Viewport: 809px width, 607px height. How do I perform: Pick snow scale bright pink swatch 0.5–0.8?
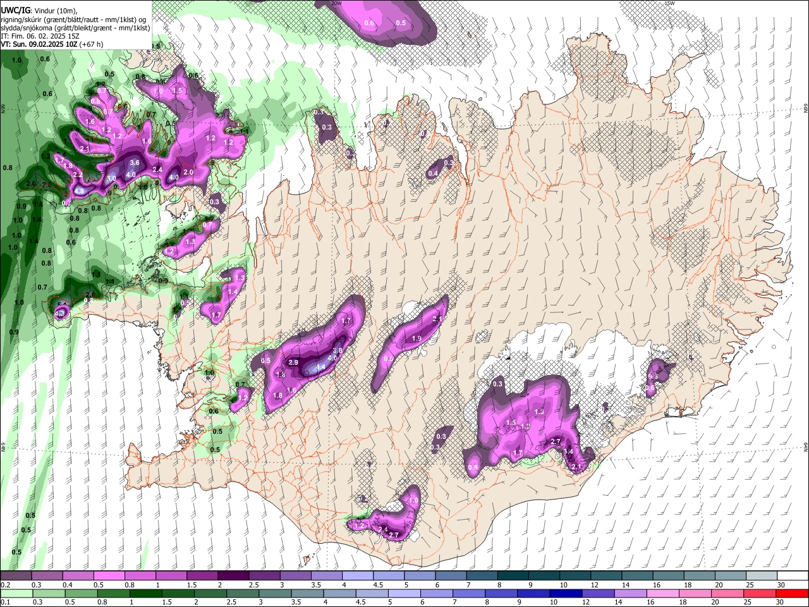pyautogui.click(x=109, y=575)
